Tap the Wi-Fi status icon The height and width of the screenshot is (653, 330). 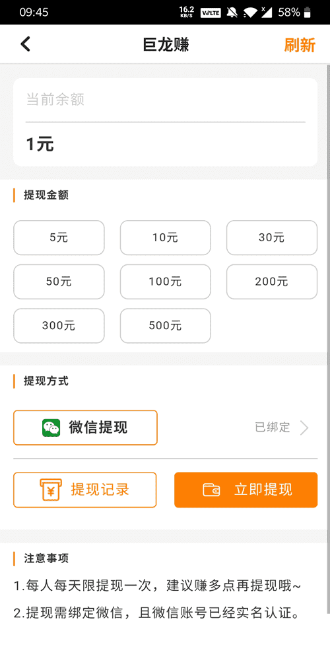click(x=250, y=13)
